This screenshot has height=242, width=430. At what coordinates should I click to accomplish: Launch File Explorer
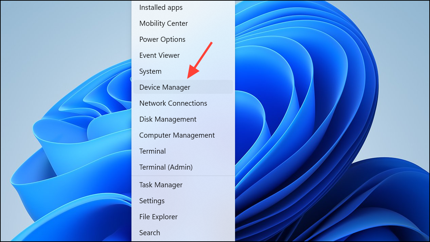pyautogui.click(x=183, y=217)
